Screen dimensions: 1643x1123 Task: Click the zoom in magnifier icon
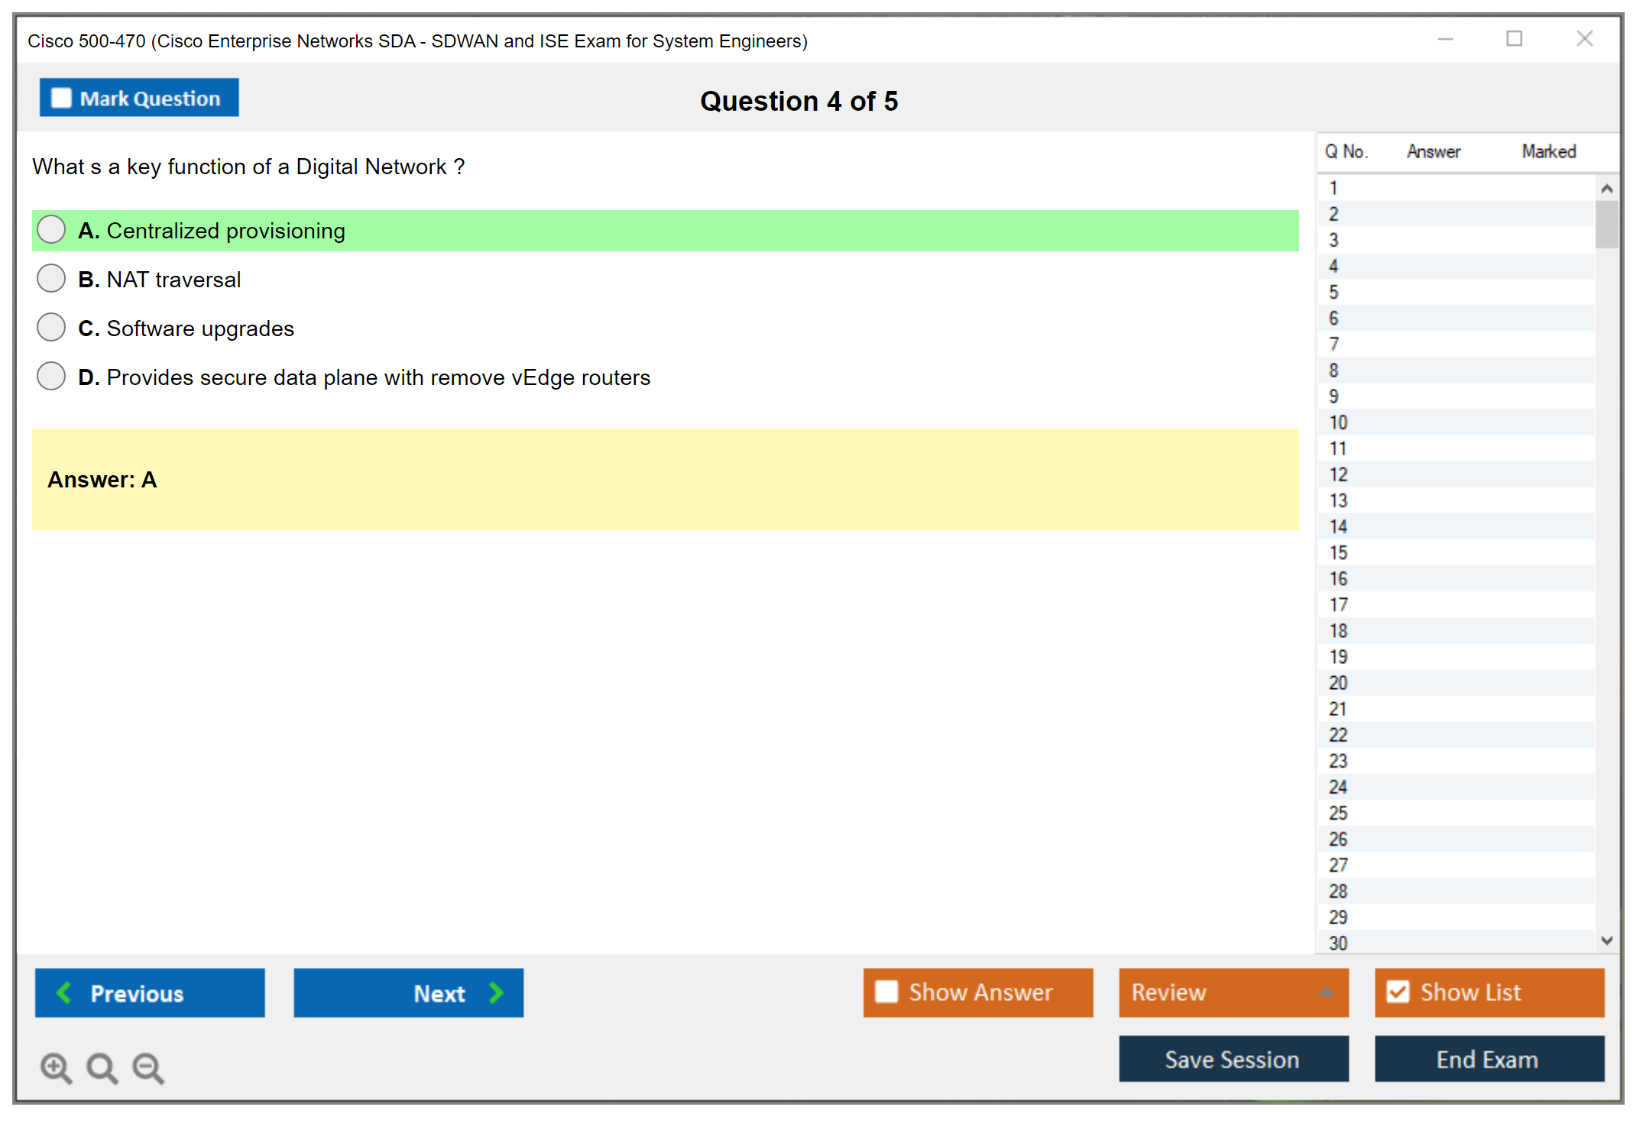click(55, 1067)
